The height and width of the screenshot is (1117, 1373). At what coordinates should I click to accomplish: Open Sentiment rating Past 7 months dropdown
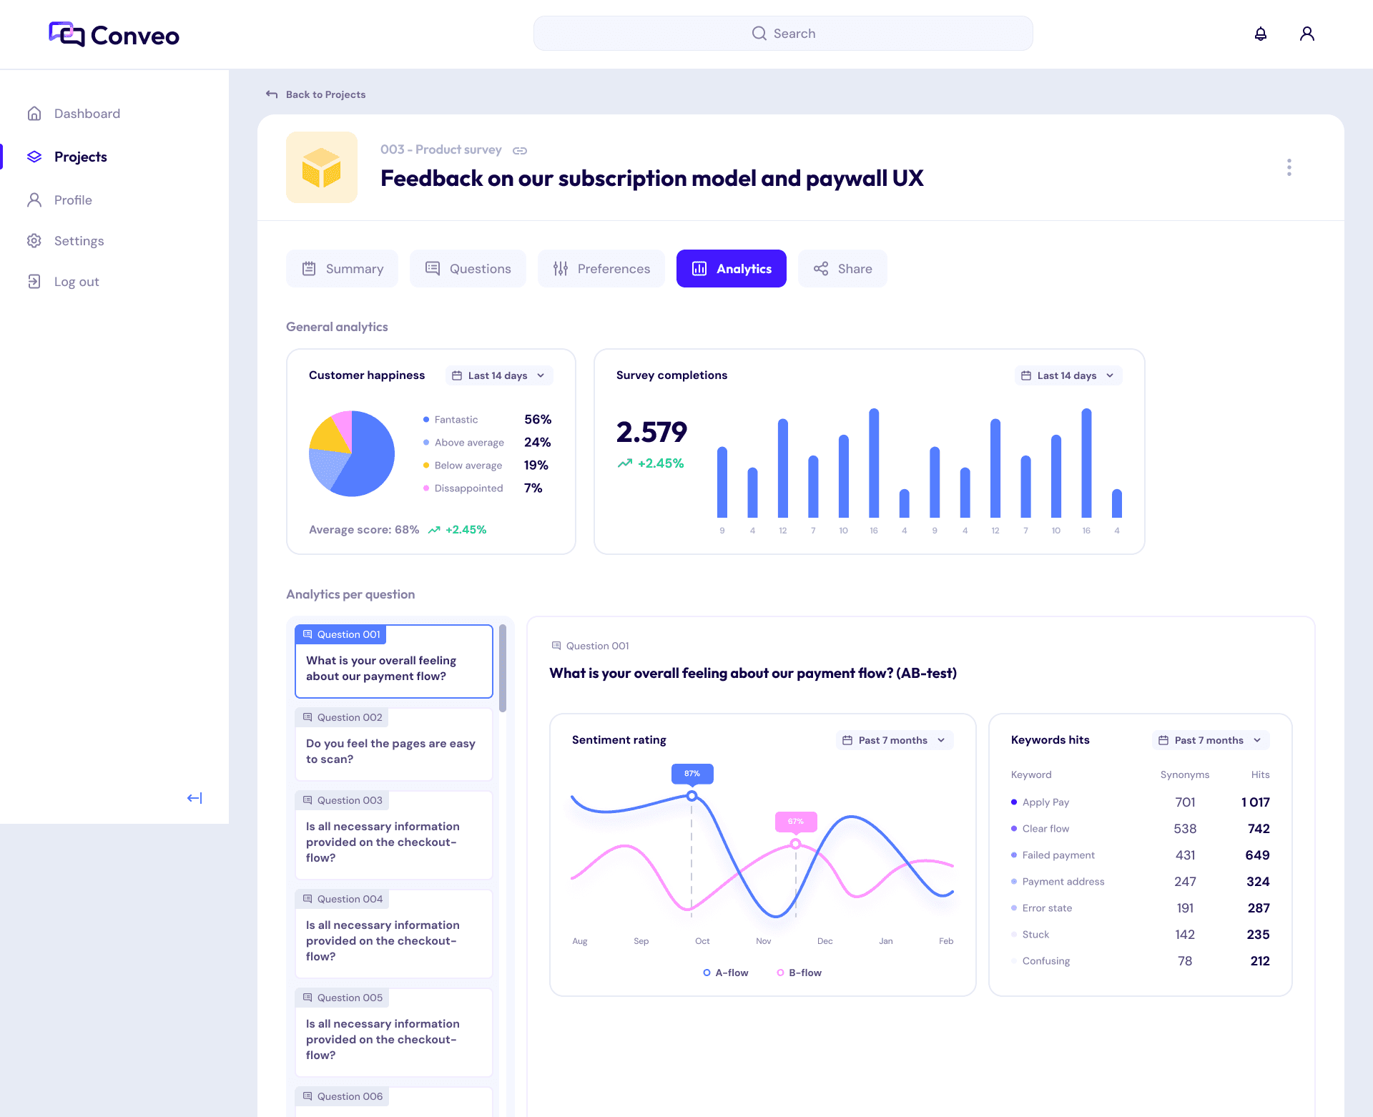pos(895,740)
